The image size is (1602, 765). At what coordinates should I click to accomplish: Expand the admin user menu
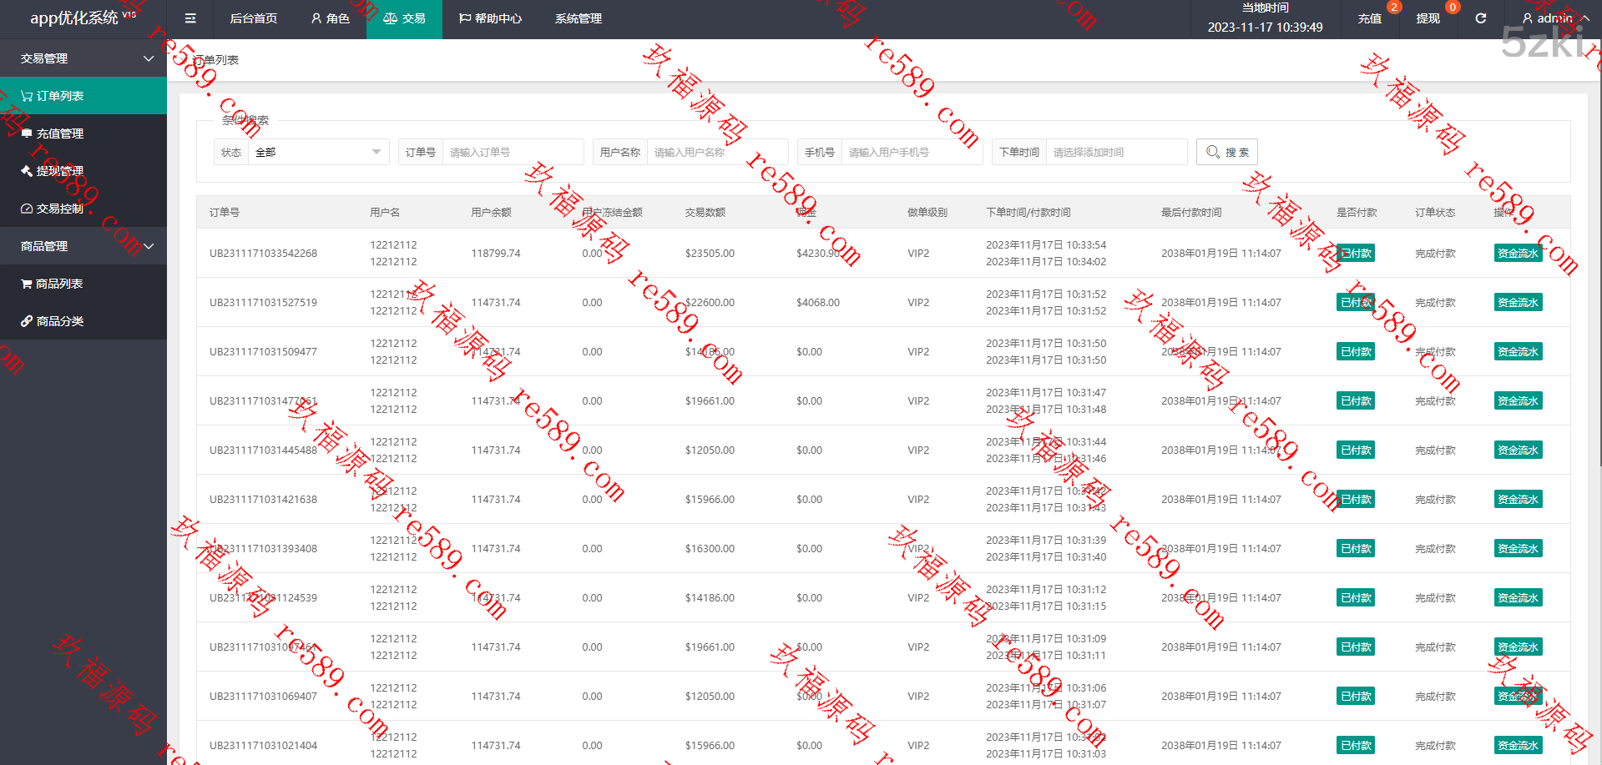click(1554, 18)
